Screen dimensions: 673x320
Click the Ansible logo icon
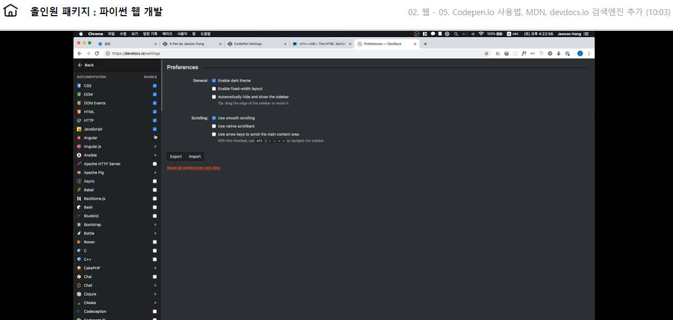click(x=79, y=155)
